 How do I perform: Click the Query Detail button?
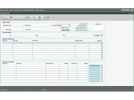coord(66,30)
